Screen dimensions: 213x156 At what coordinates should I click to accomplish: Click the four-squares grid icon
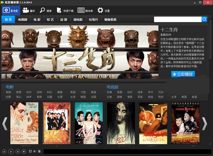tap(30, 151)
